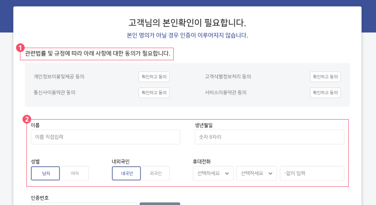This screenshot has height=205, width=376.
Task: Click the phone number -없이 입력 field
Action: pos(312,173)
